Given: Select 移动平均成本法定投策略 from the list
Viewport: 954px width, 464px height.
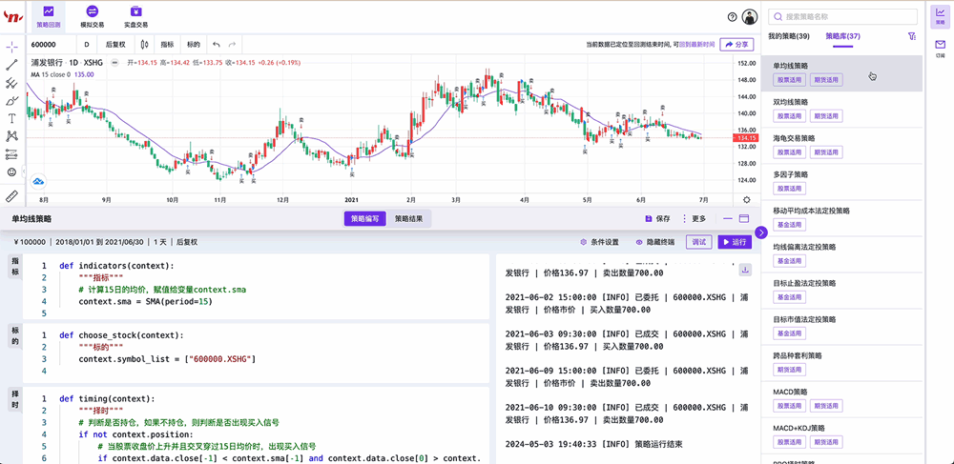Looking at the screenshot, I should point(842,218).
